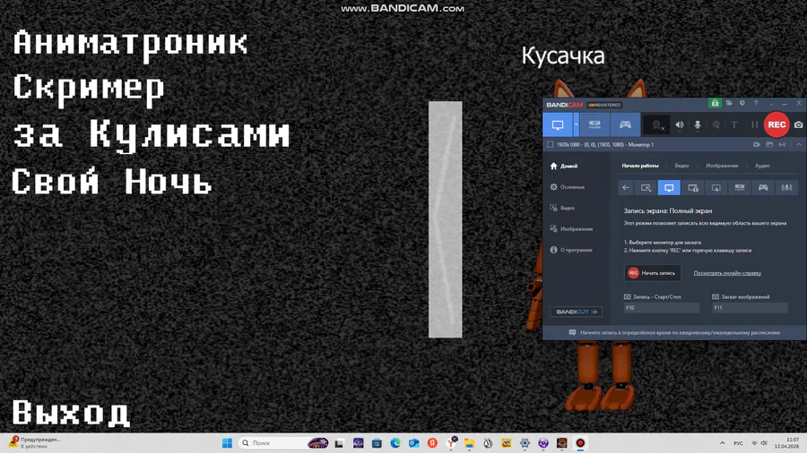This screenshot has height=453, width=807.
Task: Click the BANDICUT button
Action: click(x=576, y=312)
